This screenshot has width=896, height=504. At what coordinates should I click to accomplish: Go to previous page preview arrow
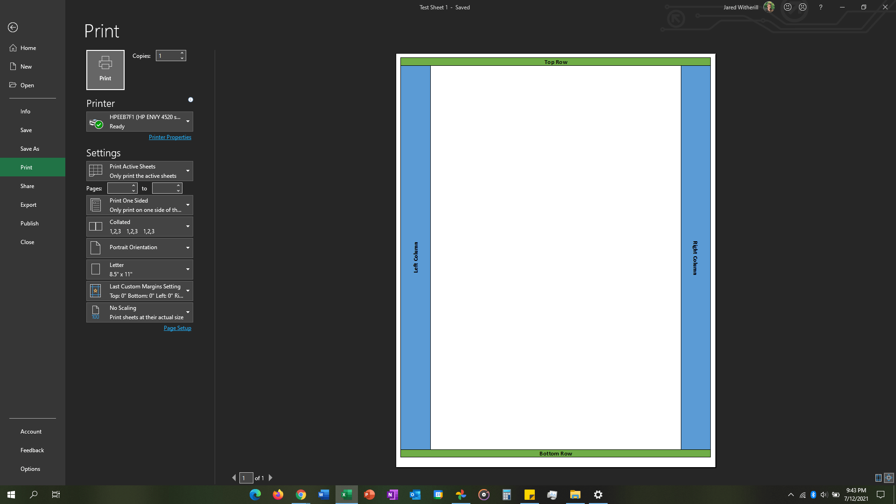(x=234, y=478)
